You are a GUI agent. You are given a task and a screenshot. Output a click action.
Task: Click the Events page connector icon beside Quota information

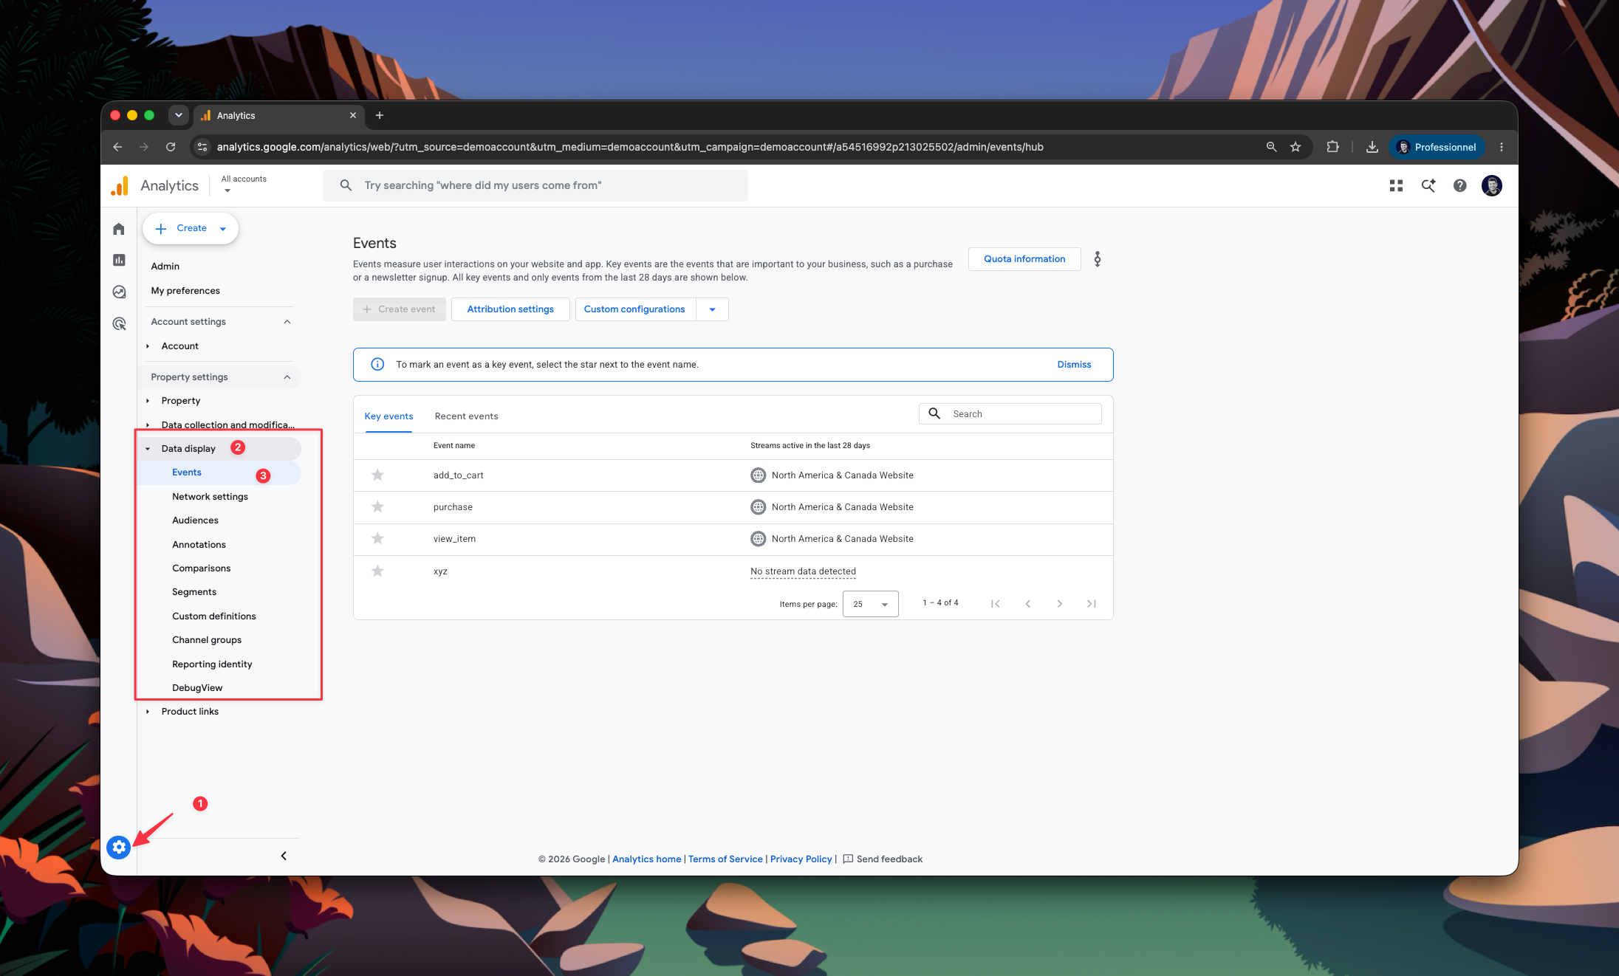pos(1098,259)
